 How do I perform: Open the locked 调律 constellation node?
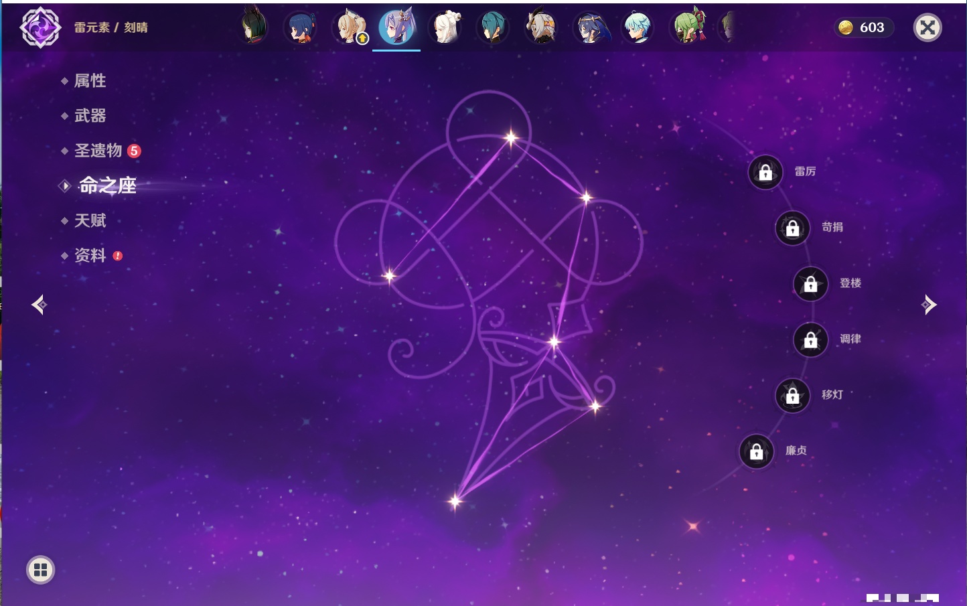[811, 339]
